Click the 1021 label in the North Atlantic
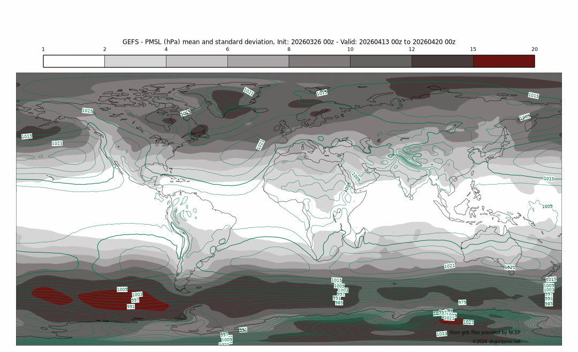Screen dimensions: 578x352 [x=261, y=144]
